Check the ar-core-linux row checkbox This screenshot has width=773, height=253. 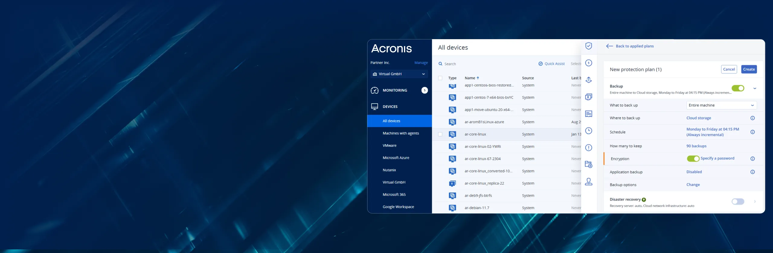(x=440, y=134)
